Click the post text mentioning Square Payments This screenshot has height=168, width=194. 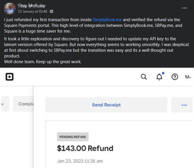93,25
